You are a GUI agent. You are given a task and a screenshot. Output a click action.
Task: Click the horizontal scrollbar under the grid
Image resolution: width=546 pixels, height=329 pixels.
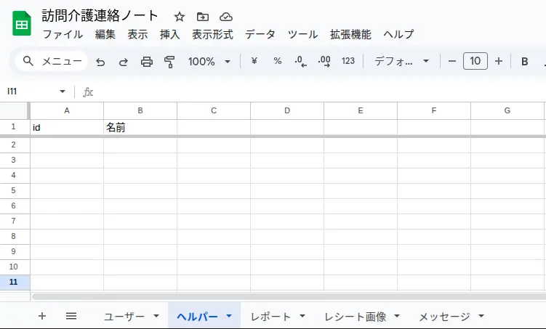[287, 296]
